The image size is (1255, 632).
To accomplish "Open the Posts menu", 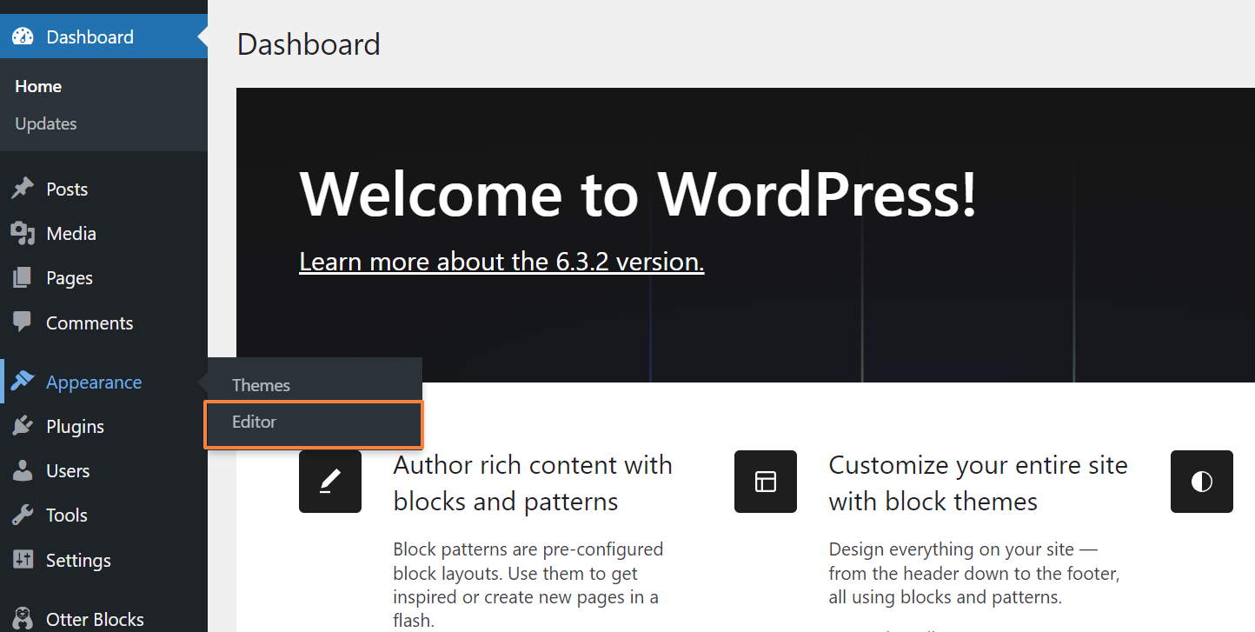I will tap(103, 189).
